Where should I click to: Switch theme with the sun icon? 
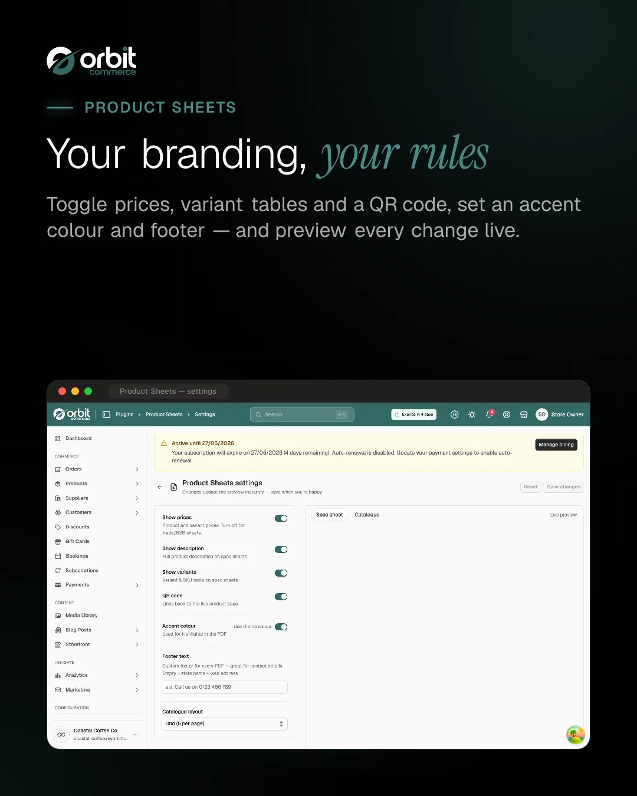pos(472,415)
